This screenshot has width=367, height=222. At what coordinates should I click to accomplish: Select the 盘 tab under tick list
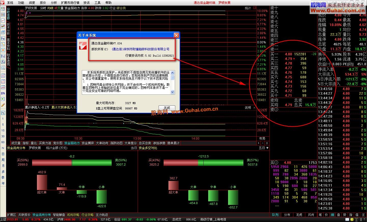[338, 215]
